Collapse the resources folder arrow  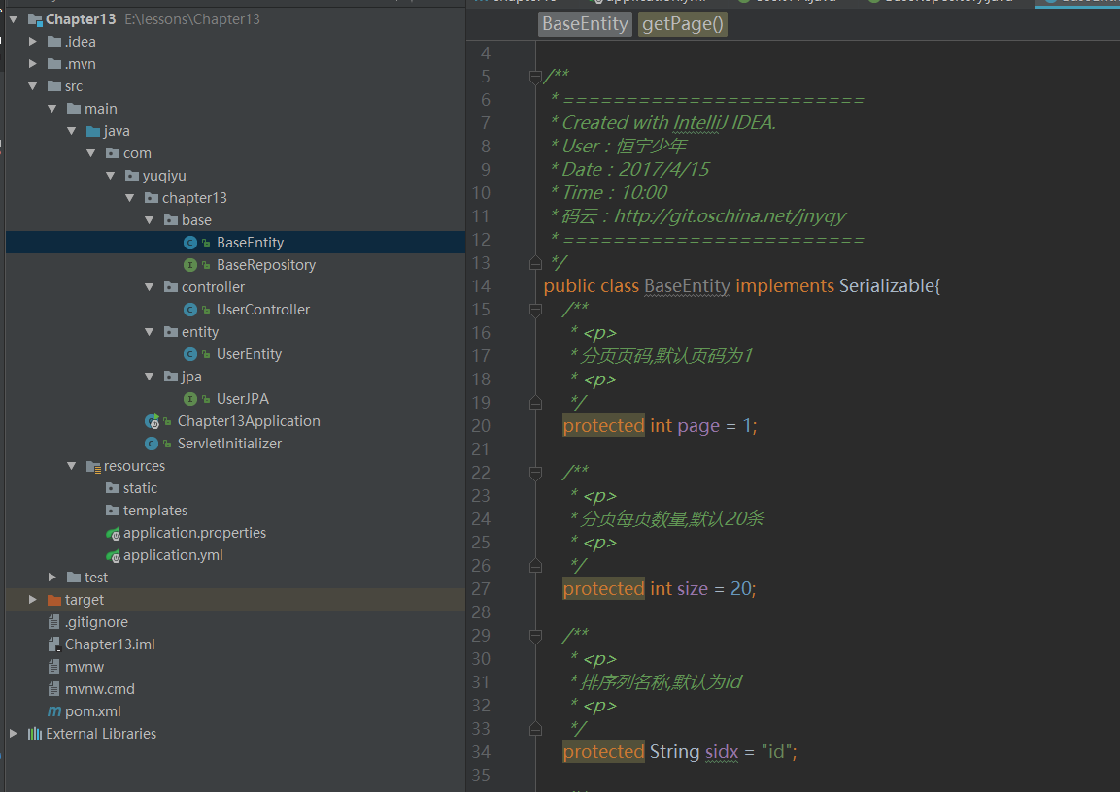click(71, 465)
